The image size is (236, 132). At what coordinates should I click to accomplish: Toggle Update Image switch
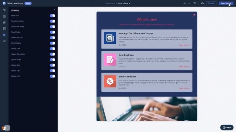(52, 60)
